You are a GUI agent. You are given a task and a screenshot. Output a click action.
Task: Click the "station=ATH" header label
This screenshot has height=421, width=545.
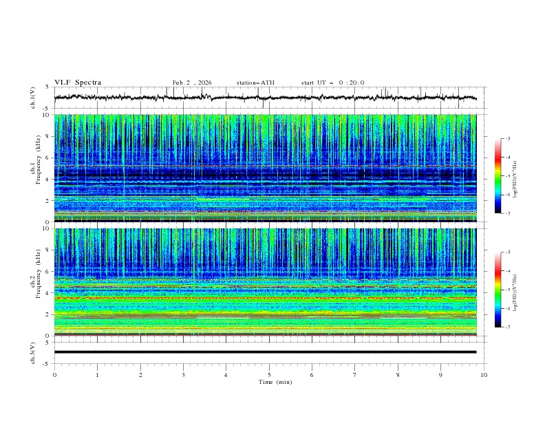click(x=255, y=83)
